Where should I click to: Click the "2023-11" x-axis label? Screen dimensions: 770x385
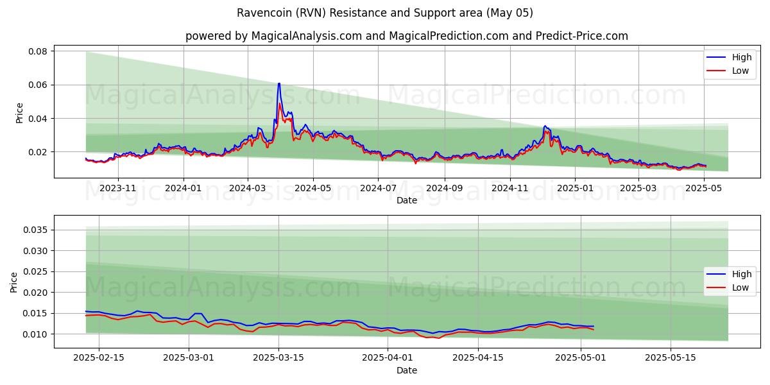[x=118, y=188]
